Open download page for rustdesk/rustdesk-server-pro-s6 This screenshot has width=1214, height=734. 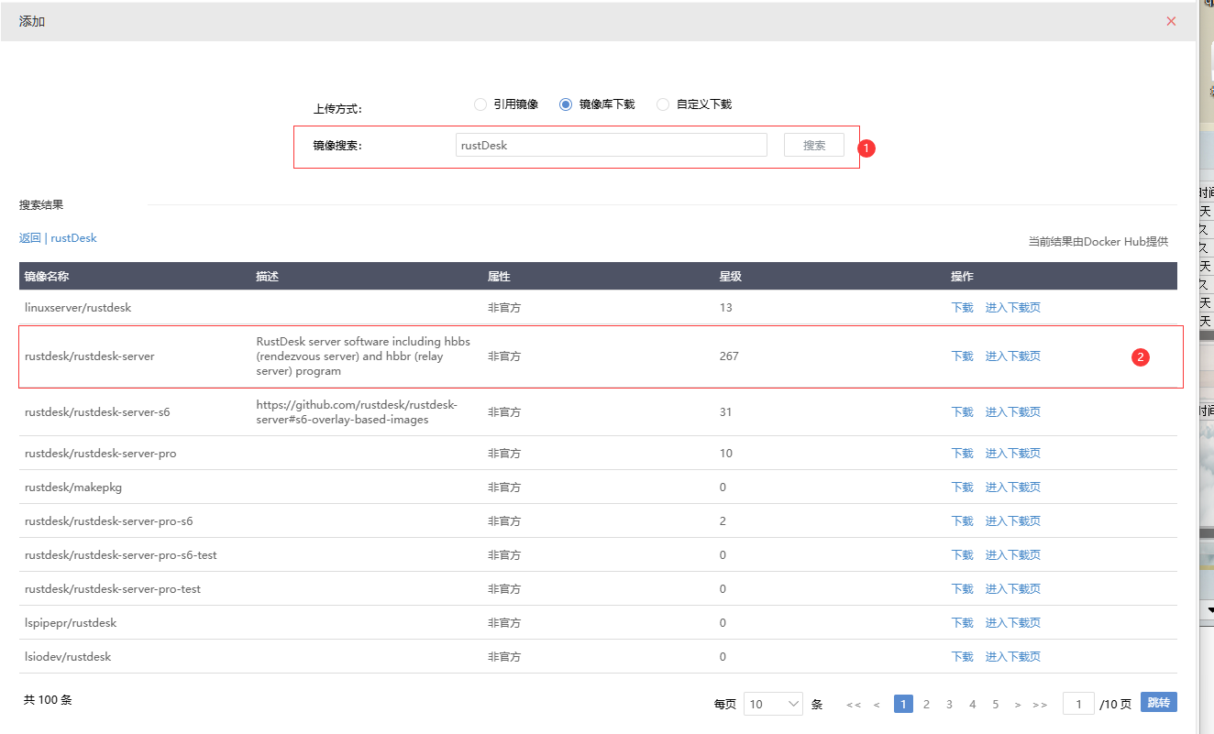click(1012, 521)
